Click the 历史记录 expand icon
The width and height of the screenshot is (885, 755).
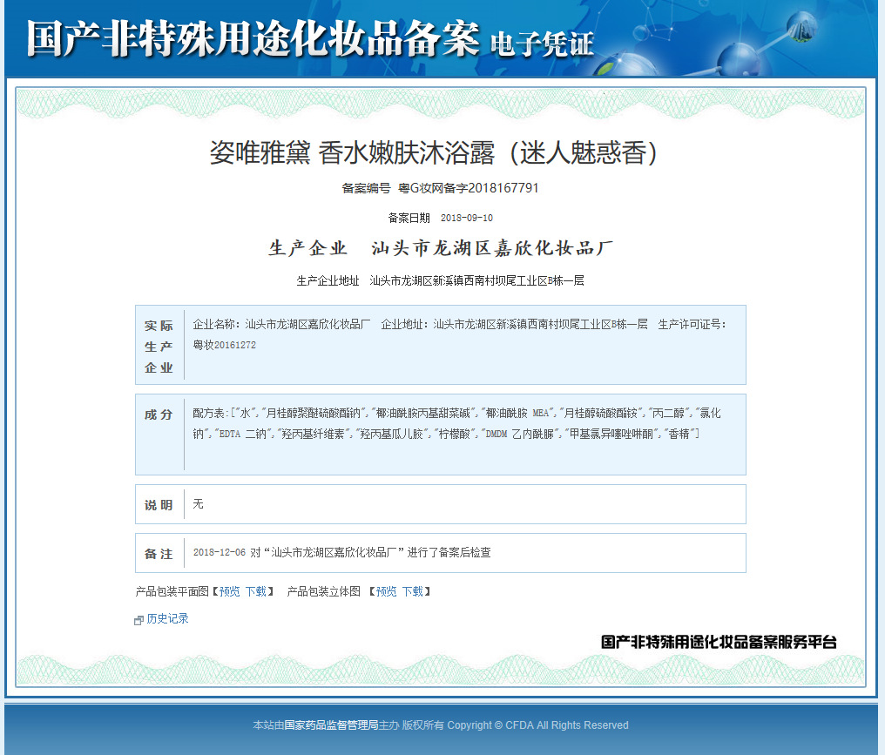[x=138, y=620]
